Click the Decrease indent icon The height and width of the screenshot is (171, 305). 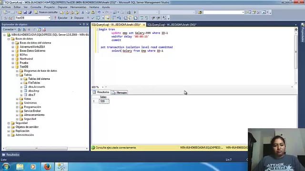coord(153,18)
